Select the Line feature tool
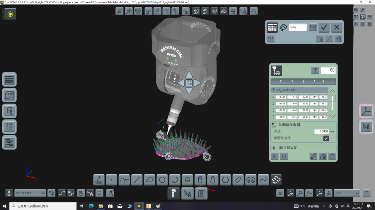Viewport: 375px width, 210px height. 137,180
